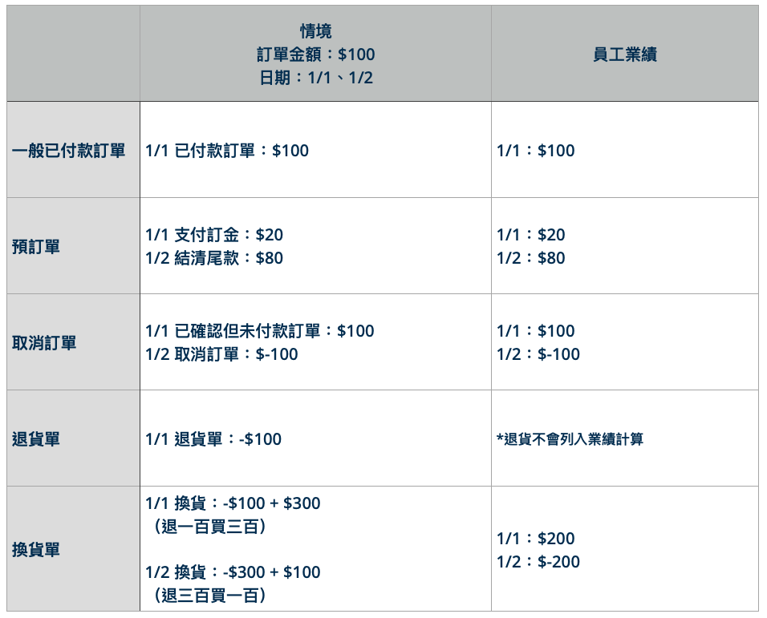767x618 pixels.
Task: Select the 預訂單 row label
Action: tap(36, 246)
